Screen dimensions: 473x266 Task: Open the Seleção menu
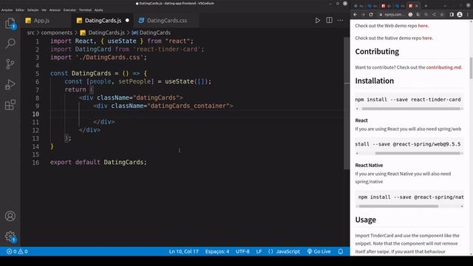click(33, 10)
